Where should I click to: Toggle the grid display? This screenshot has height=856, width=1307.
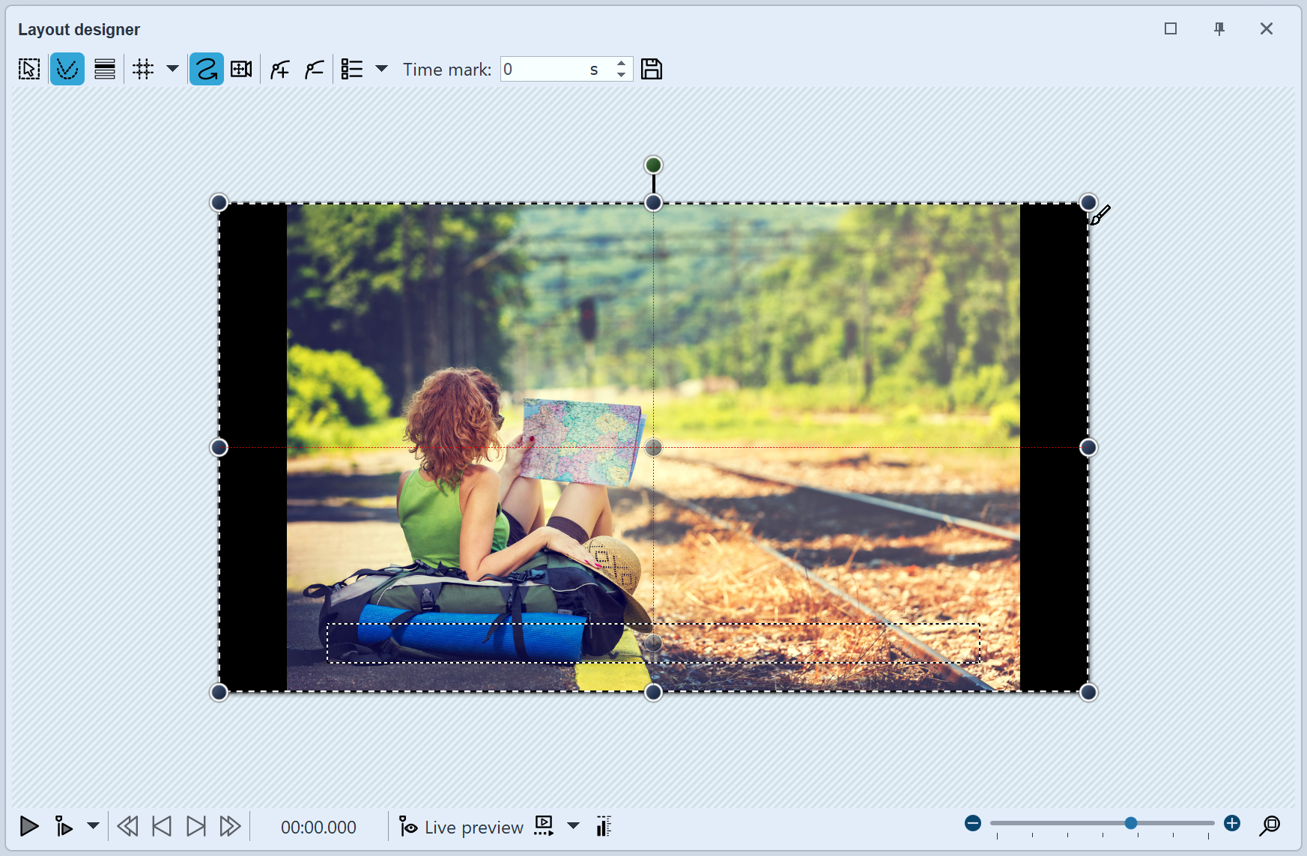[x=142, y=69]
